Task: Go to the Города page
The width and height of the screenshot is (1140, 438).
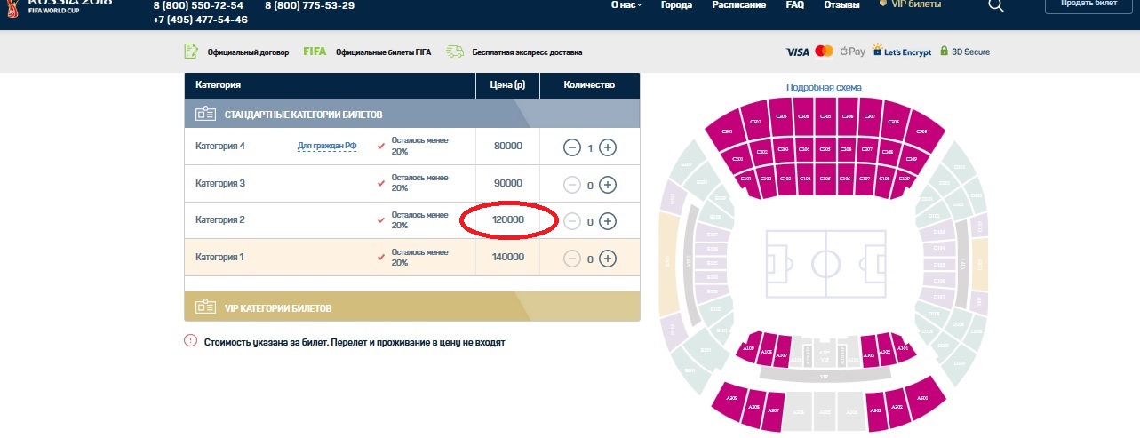Action: pos(676,5)
